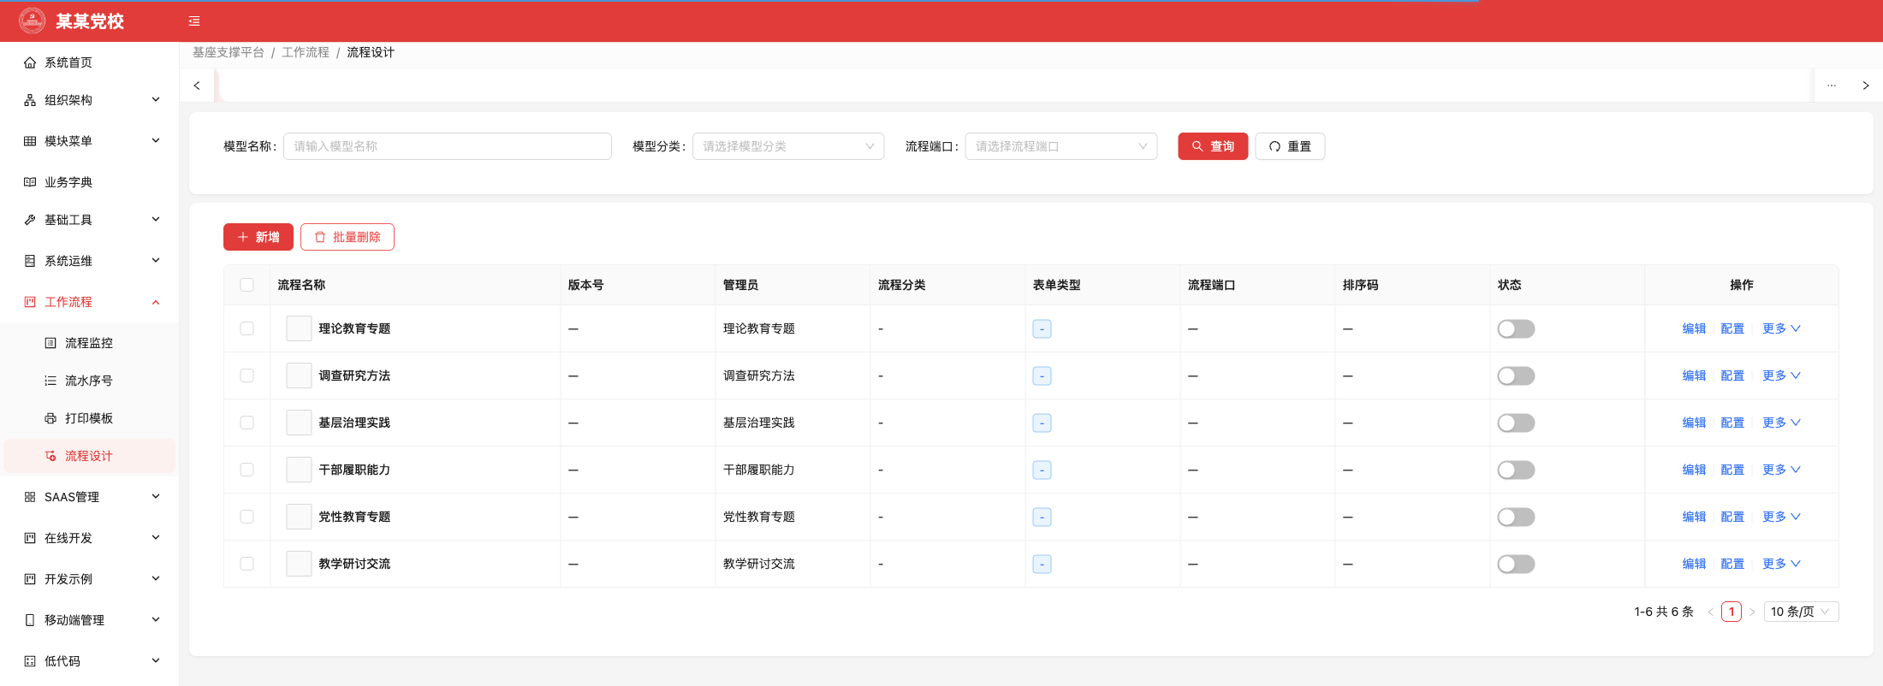Image resolution: width=1883 pixels, height=686 pixels.
Task: Go to the next page arrow
Action: pyautogui.click(x=1752, y=612)
